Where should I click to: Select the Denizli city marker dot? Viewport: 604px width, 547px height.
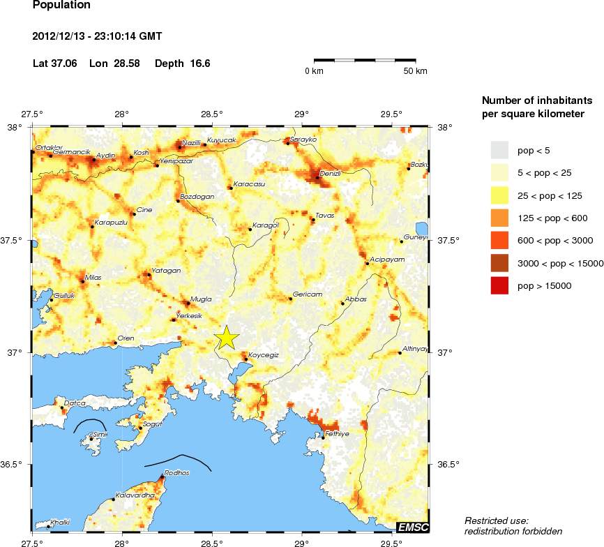pos(317,177)
